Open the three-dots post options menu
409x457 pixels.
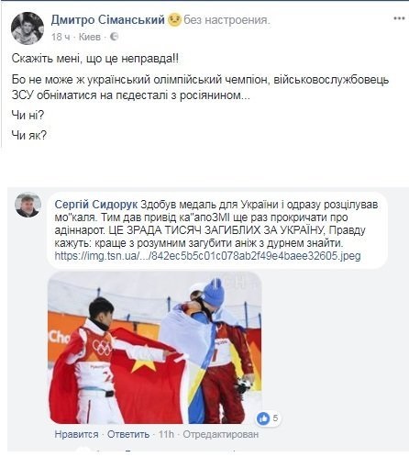(x=399, y=18)
